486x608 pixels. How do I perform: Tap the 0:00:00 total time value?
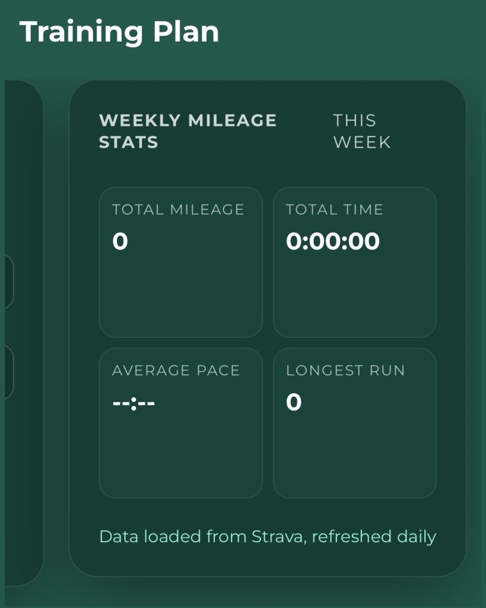tap(333, 242)
